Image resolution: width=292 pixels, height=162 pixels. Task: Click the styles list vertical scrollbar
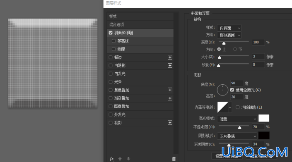click(176, 83)
